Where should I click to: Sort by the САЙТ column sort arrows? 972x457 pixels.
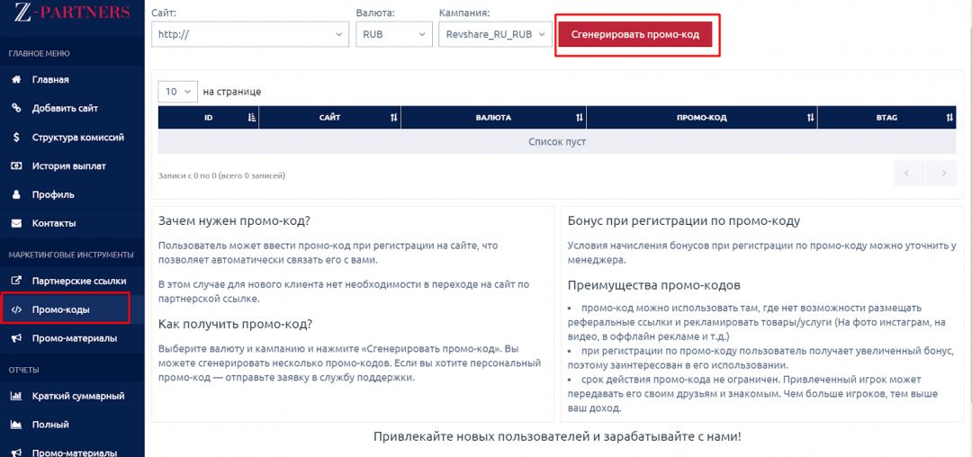coord(393,118)
